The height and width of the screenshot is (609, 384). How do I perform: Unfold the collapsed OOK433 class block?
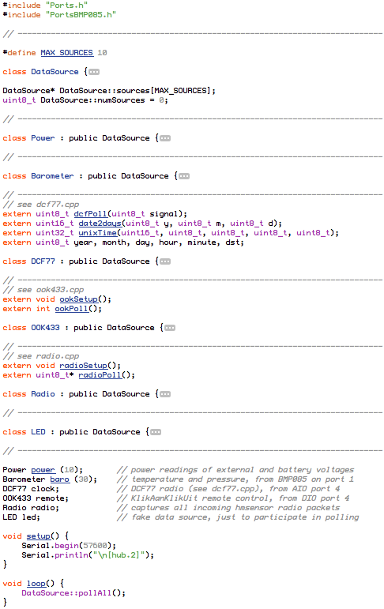(x=170, y=328)
